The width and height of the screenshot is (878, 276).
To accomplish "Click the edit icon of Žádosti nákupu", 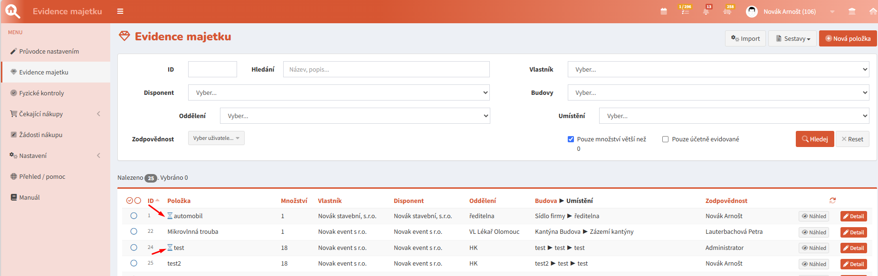I will 14,135.
